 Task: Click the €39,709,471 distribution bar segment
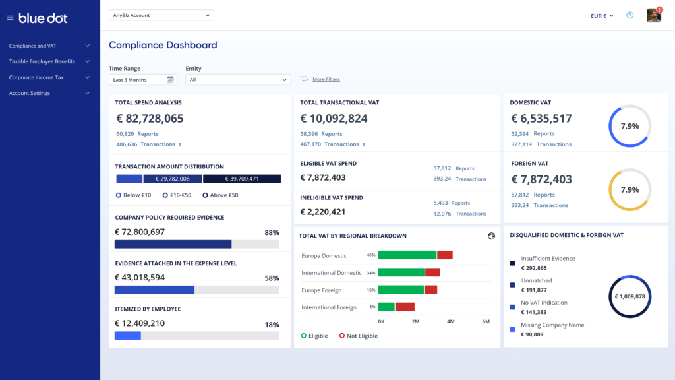(242, 179)
